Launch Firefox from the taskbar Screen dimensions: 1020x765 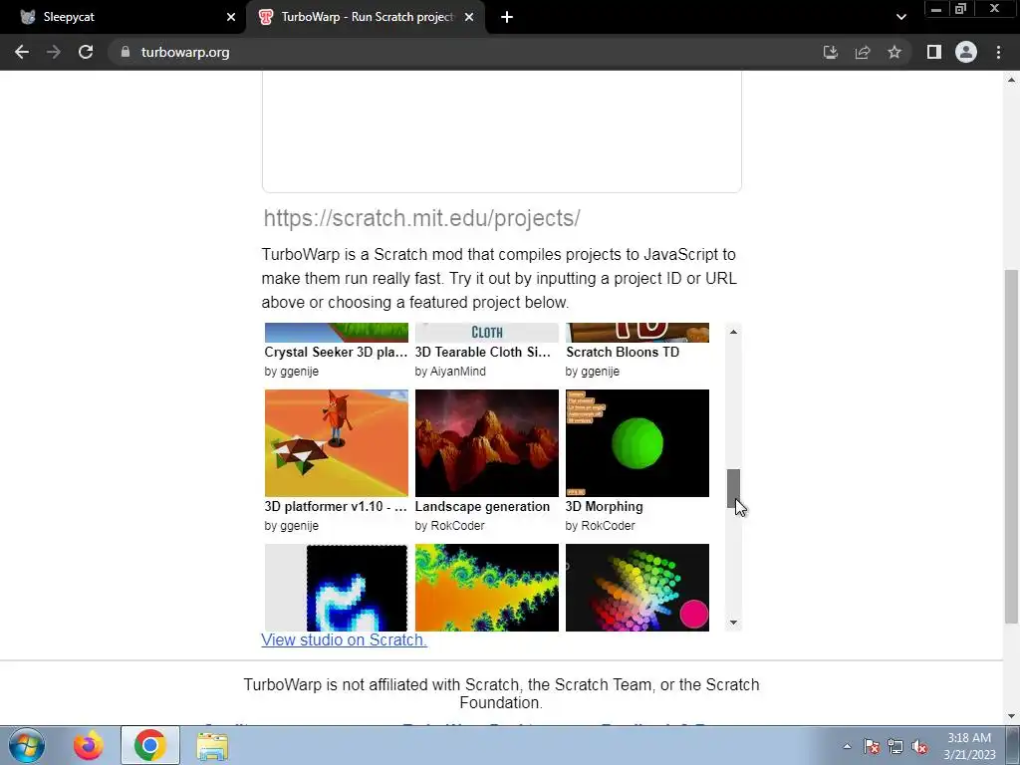click(88, 745)
